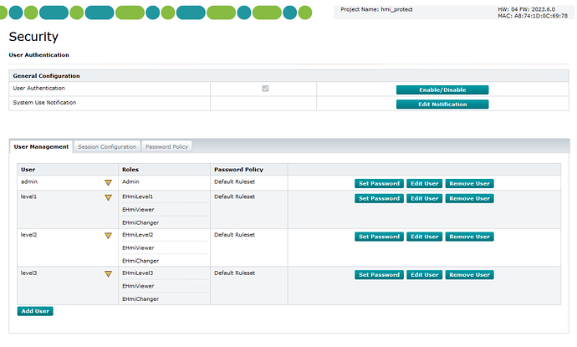Screen dimensions: 577x347
Task: Remove User level3
Action: [x=469, y=274]
